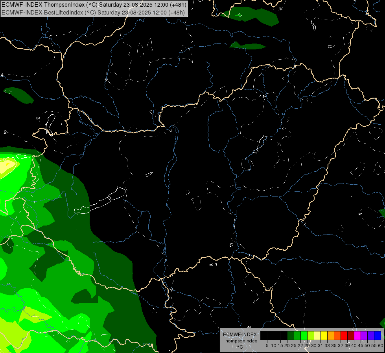The height and width of the screenshot is (353, 385).
Task: Click the ThompsonIndex title line at top
Action: pyautogui.click(x=94, y=5)
